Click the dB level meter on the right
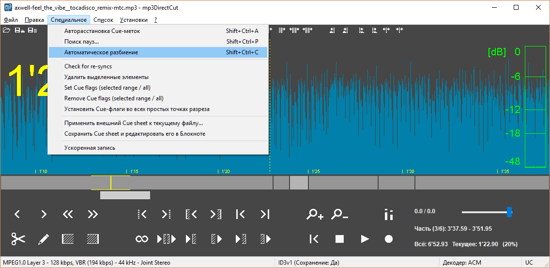550x268 pixels. (x=535, y=107)
